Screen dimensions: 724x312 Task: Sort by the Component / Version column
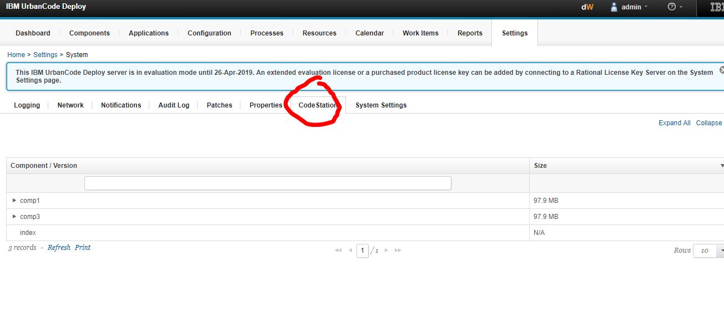[x=268, y=166]
